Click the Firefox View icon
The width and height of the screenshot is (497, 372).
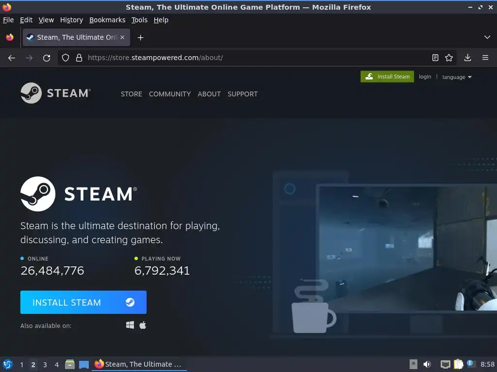pyautogui.click(x=10, y=37)
